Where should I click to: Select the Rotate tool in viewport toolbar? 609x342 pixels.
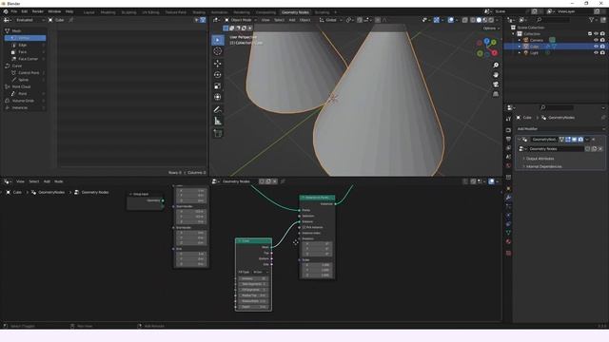point(218,75)
